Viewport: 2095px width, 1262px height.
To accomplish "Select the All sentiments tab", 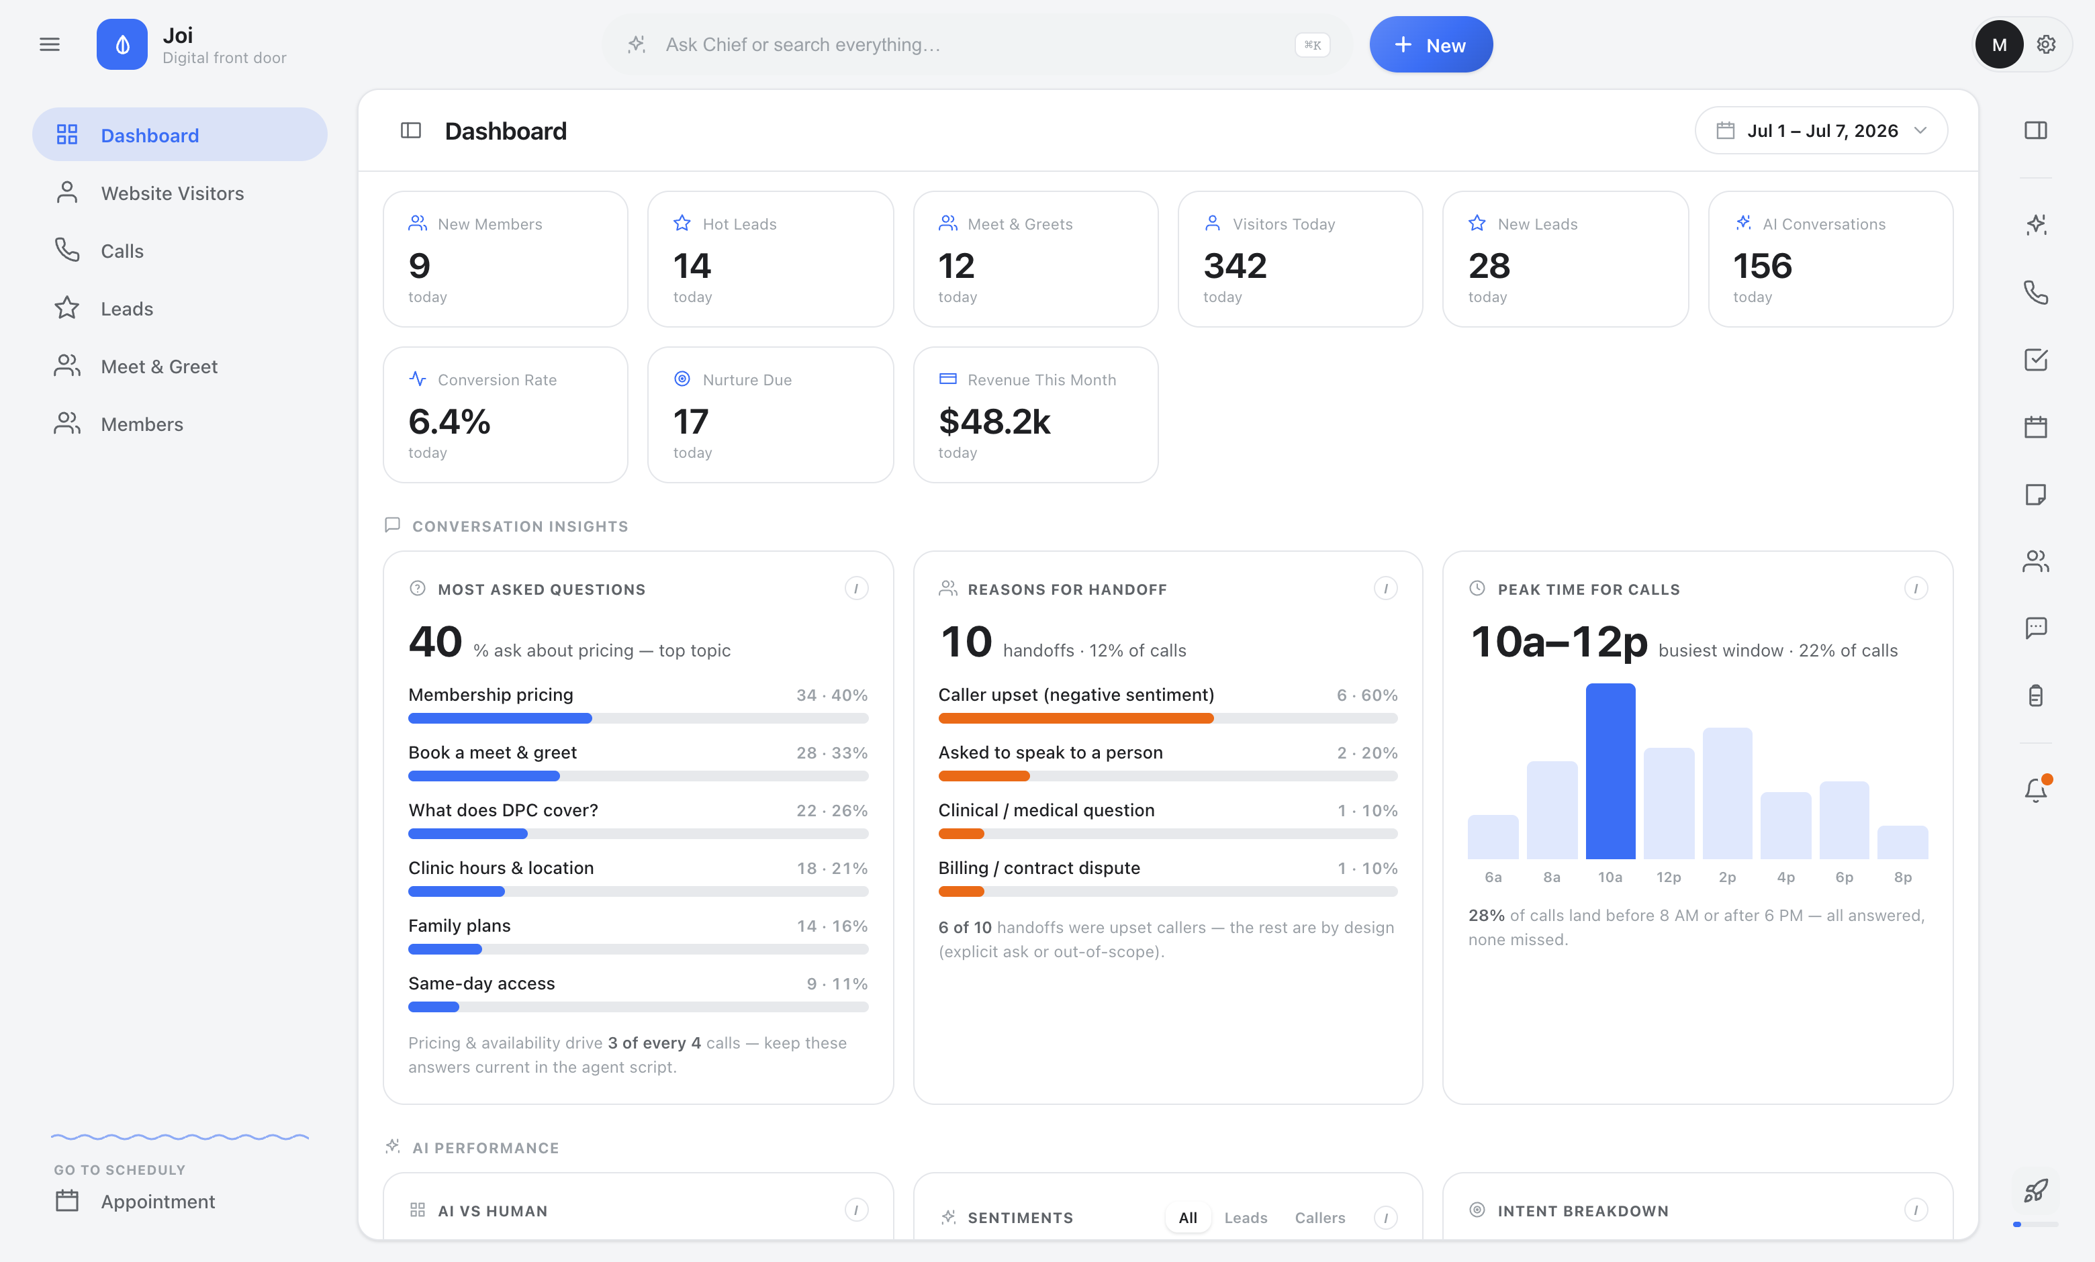I will [x=1188, y=1217].
